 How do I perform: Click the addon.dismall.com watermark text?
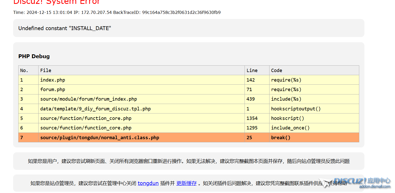pyautogui.click(x=374, y=187)
